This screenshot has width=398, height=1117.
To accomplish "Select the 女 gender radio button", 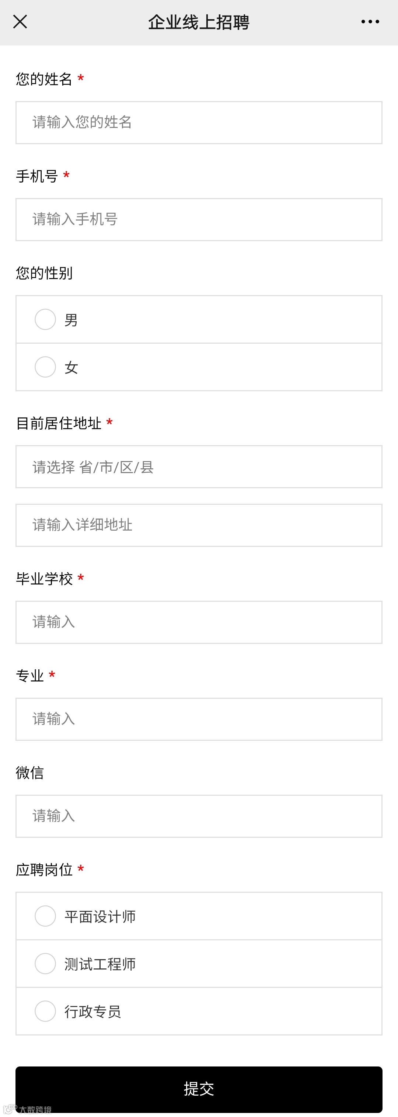I will pyautogui.click(x=46, y=367).
